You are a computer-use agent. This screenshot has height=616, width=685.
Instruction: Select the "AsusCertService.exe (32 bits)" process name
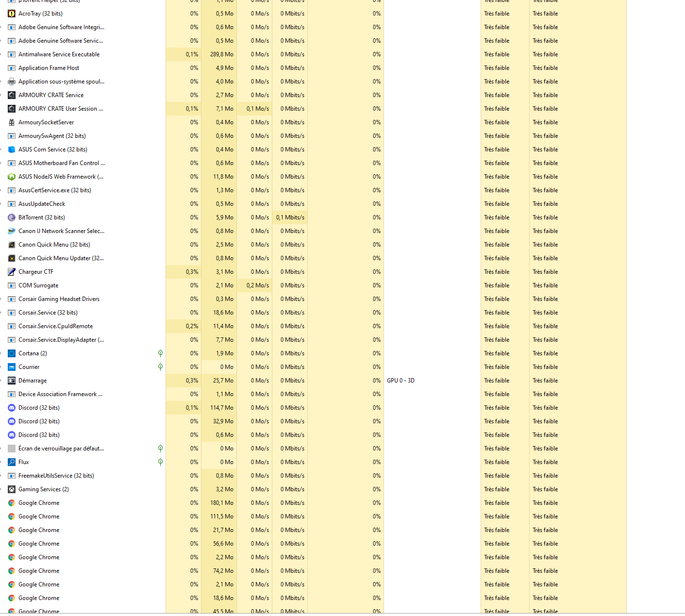tap(55, 190)
